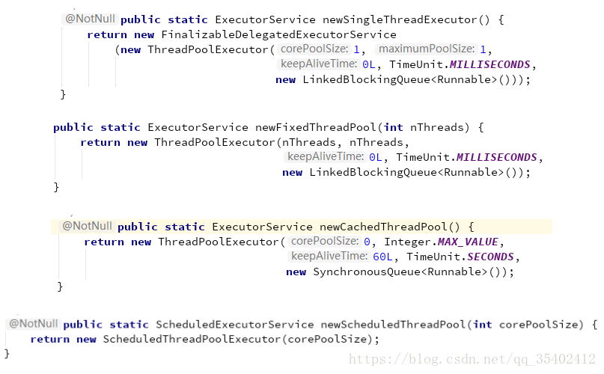This screenshot has height=374, width=604.
Task: Click the @NotNull annotation before newSingleThreadExecutor
Action: pos(90,19)
